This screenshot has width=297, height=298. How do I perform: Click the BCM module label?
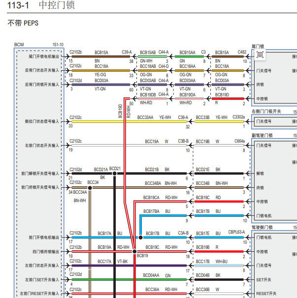point(19,45)
